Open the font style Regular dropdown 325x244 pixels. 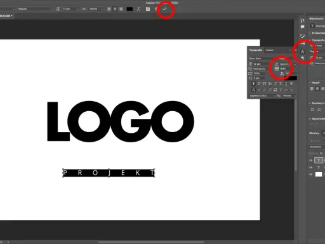(35, 9)
